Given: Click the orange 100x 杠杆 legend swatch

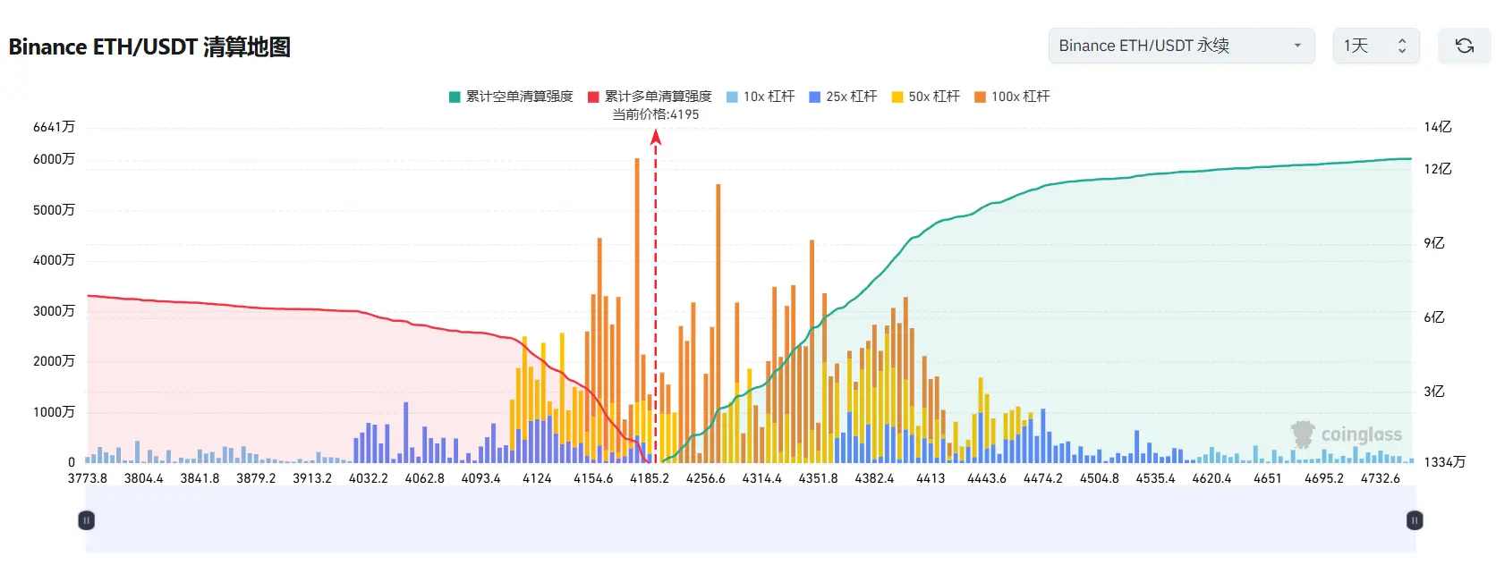Looking at the screenshot, I should 980,97.
